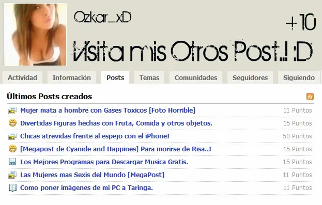Open the Comunidades tab
The image size is (322, 205).
point(196,77)
